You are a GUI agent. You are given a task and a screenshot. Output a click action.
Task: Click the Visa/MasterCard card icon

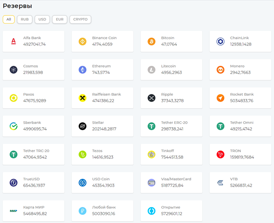click(152, 183)
